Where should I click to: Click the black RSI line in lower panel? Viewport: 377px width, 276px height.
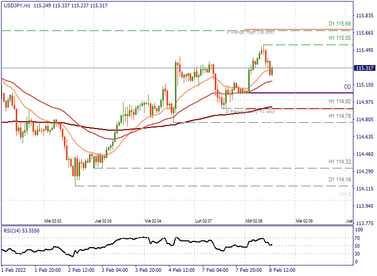click(x=137, y=246)
